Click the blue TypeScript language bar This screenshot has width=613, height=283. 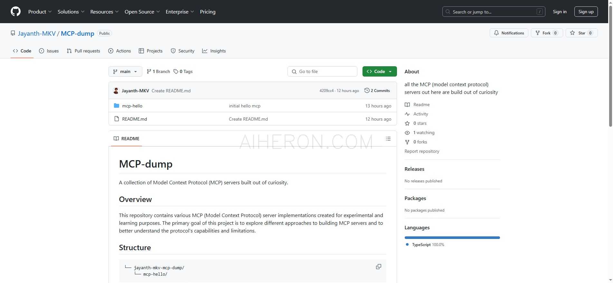[452, 238]
